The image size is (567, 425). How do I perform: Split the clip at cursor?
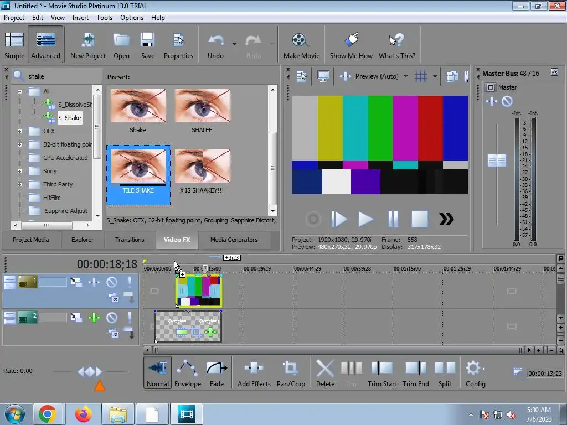445,372
